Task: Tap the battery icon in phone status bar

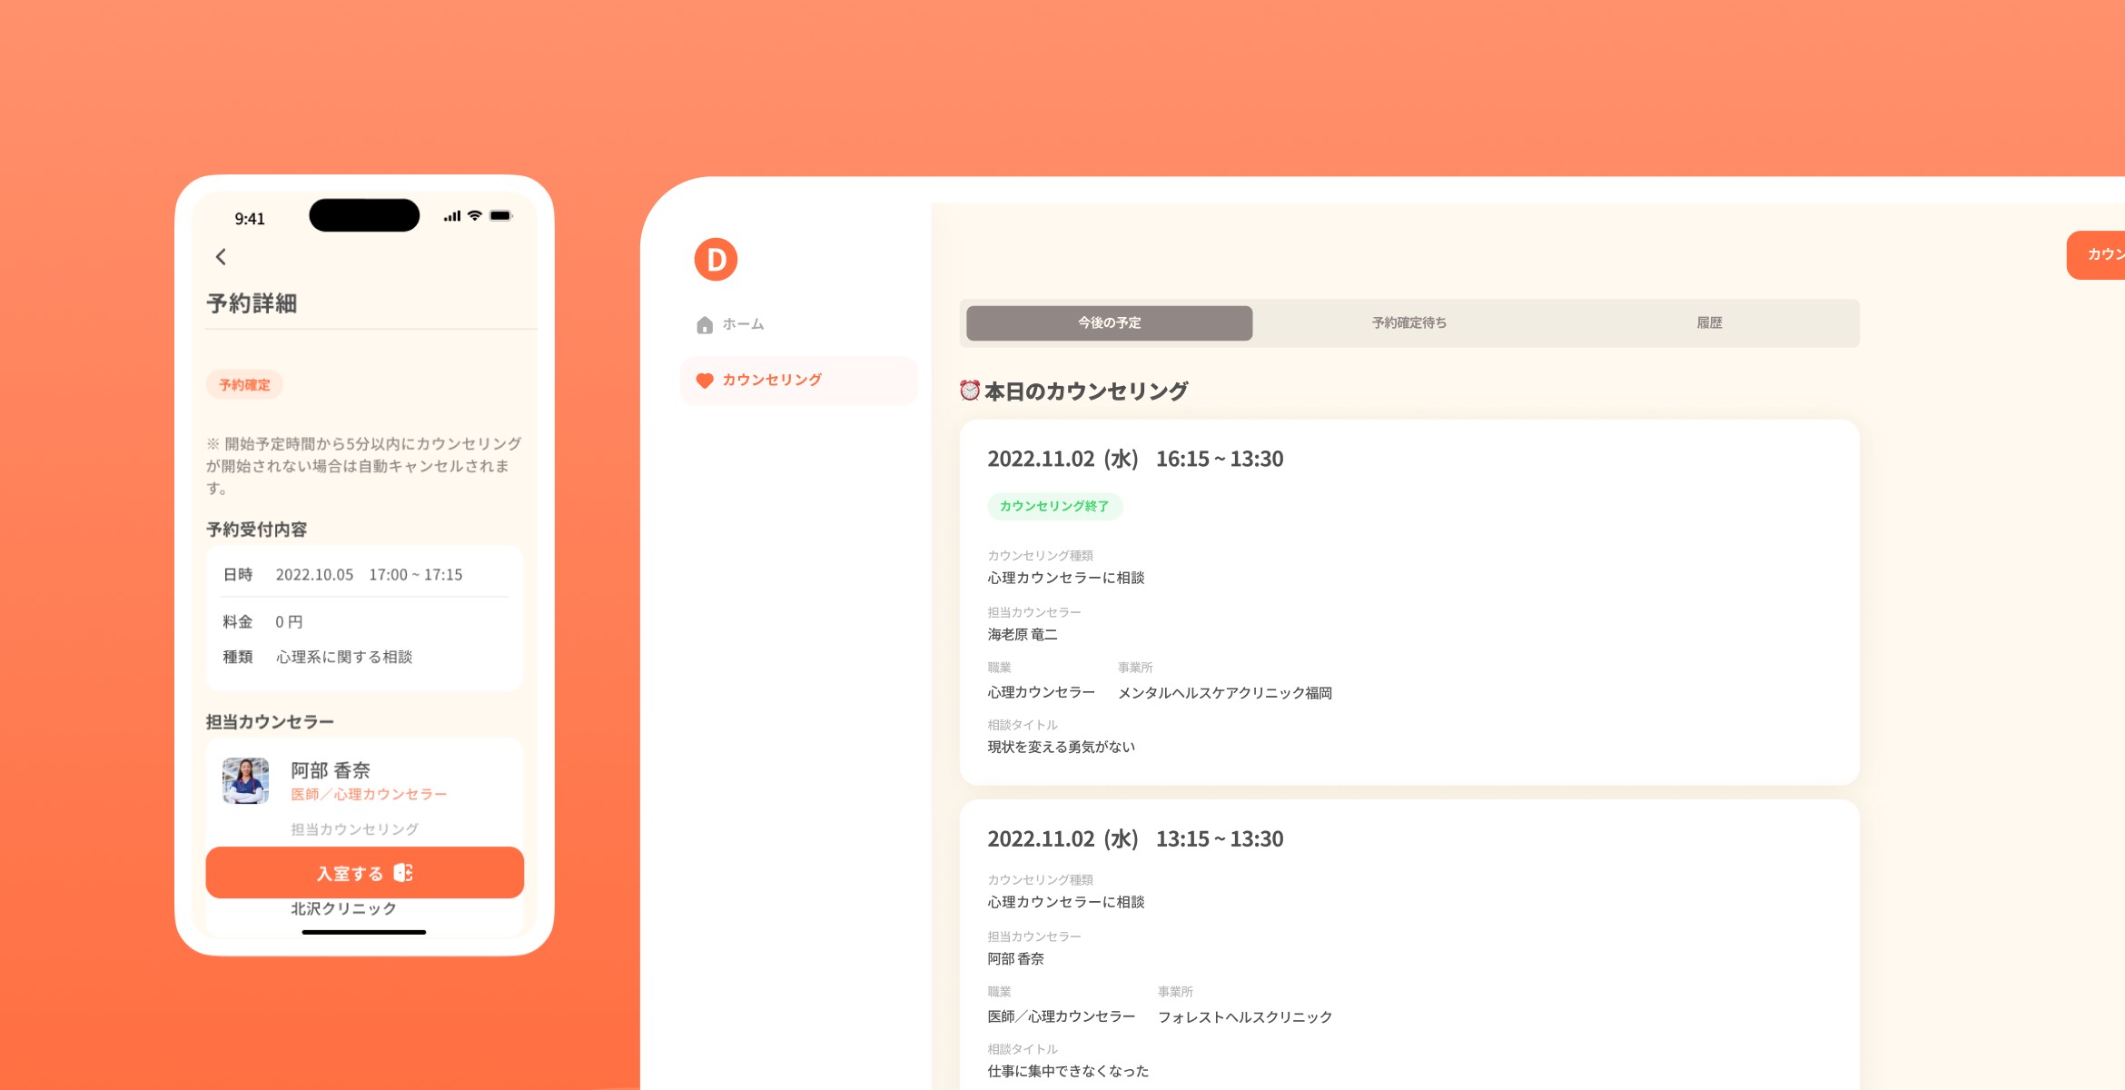Action: click(500, 216)
